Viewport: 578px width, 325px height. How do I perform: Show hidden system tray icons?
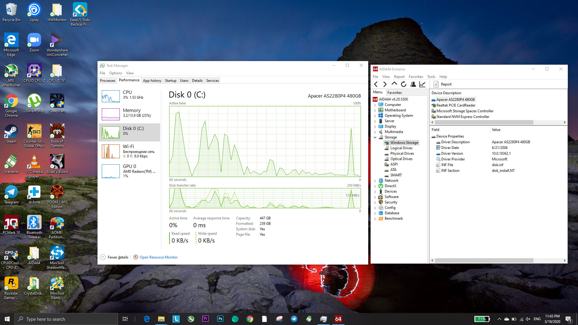tap(499, 319)
